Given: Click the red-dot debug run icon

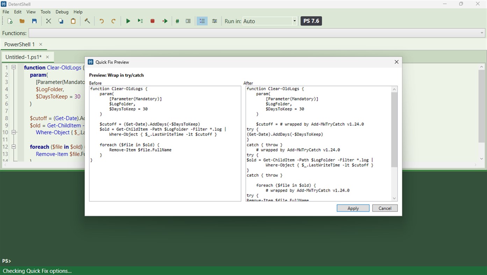Looking at the screenshot, I should pyautogui.click(x=165, y=21).
